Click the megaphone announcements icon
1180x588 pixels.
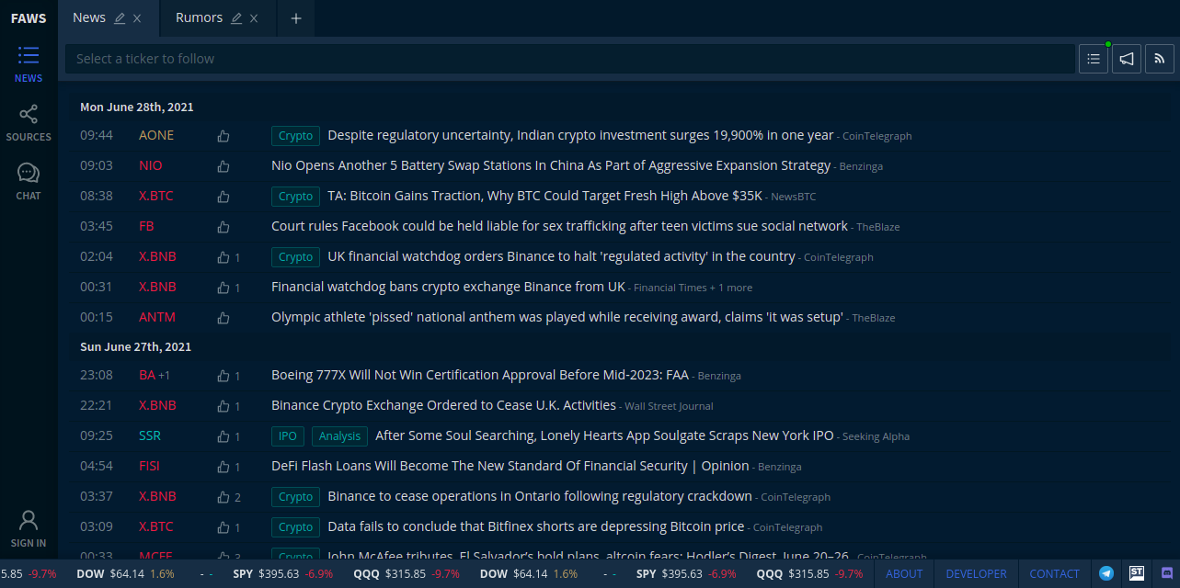pyautogui.click(x=1127, y=59)
